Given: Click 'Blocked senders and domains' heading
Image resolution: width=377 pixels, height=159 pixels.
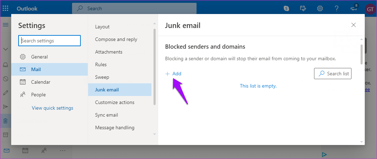Looking at the screenshot, I should (x=205, y=47).
